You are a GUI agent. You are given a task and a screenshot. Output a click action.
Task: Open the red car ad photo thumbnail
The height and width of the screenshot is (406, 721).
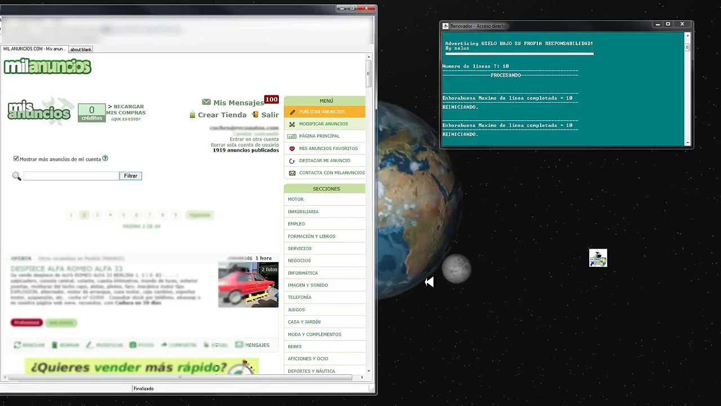(x=248, y=285)
